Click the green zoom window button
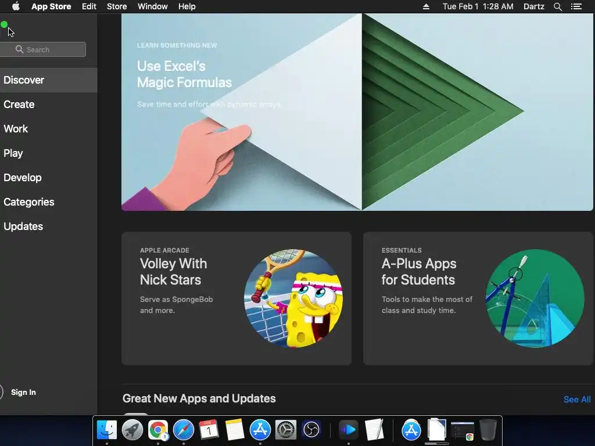The width and height of the screenshot is (595, 446). pyautogui.click(x=4, y=24)
